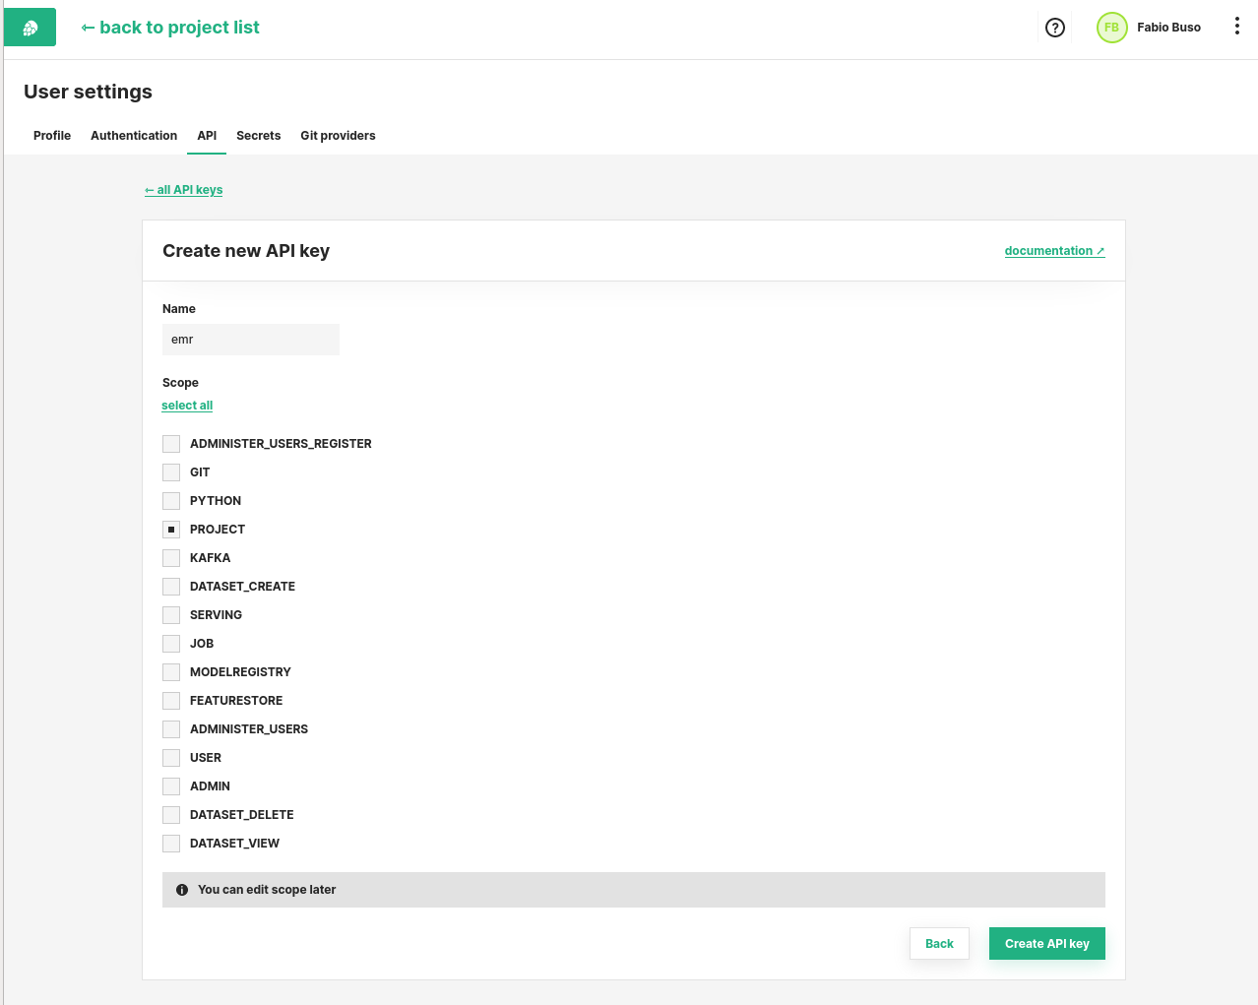
Task: Click the info icon beside scope notice
Action: [181, 889]
